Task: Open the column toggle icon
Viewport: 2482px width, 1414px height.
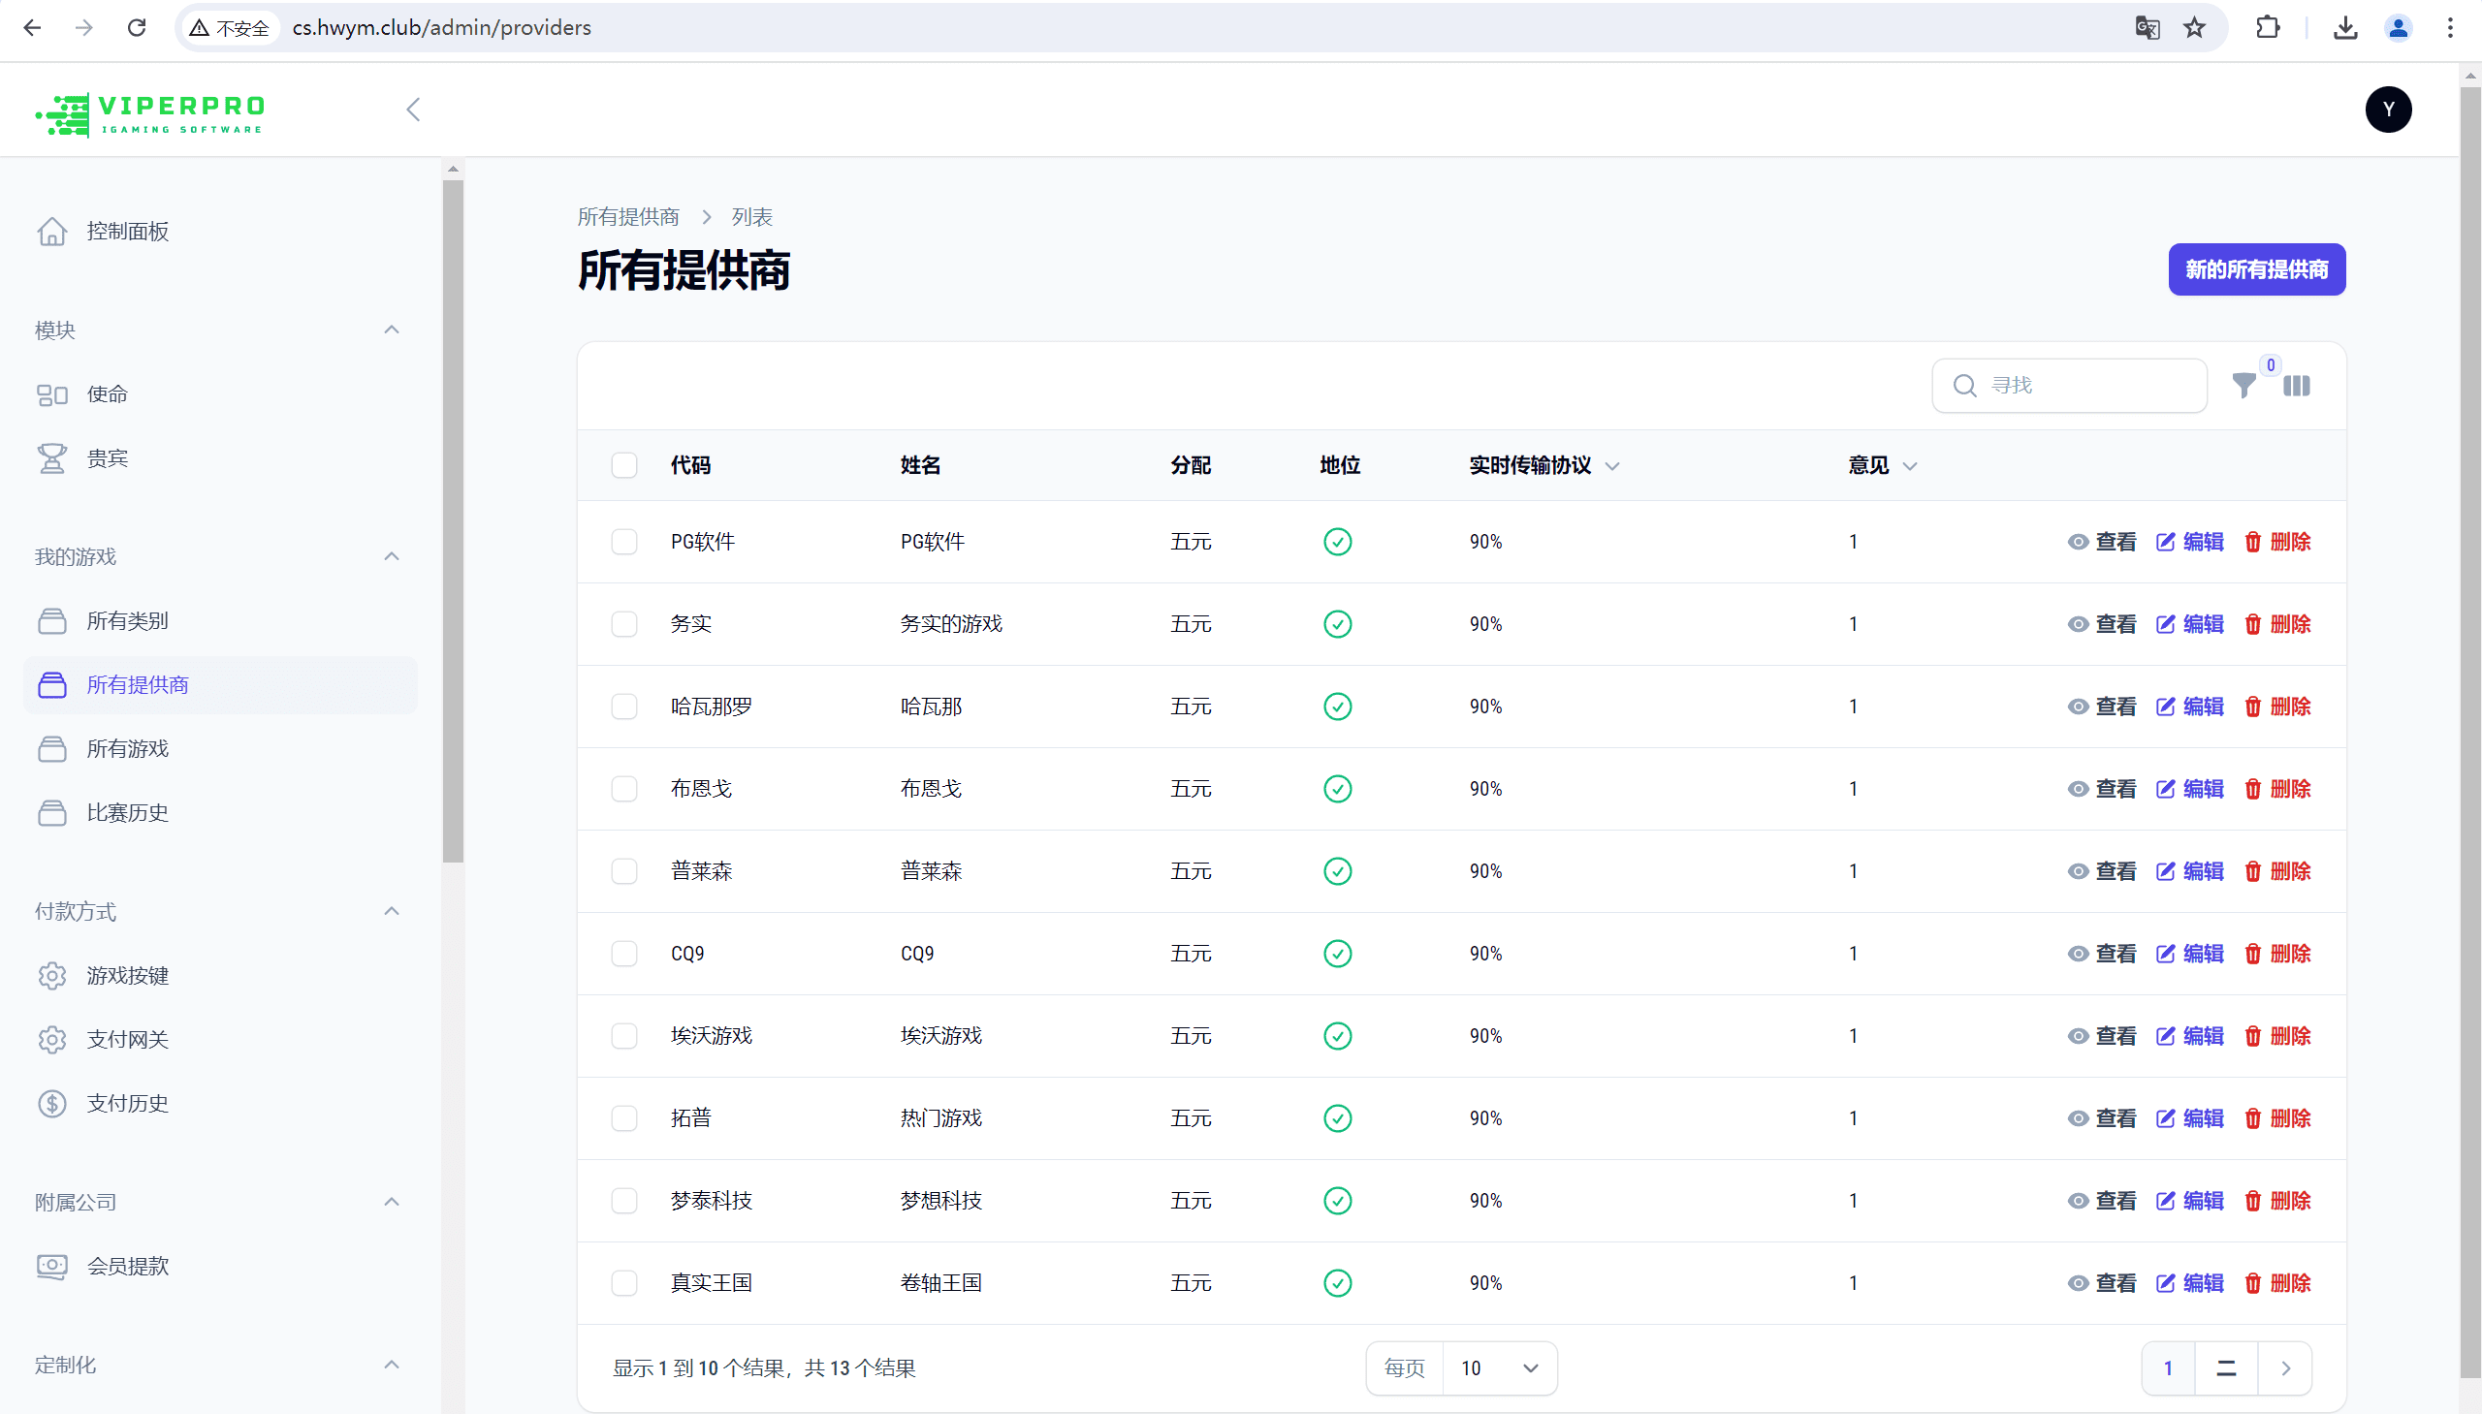Action: click(2297, 387)
